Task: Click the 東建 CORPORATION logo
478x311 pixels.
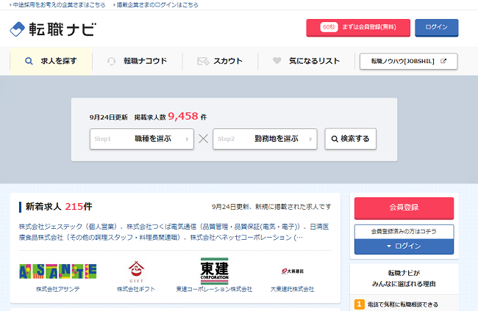Action: click(214, 271)
